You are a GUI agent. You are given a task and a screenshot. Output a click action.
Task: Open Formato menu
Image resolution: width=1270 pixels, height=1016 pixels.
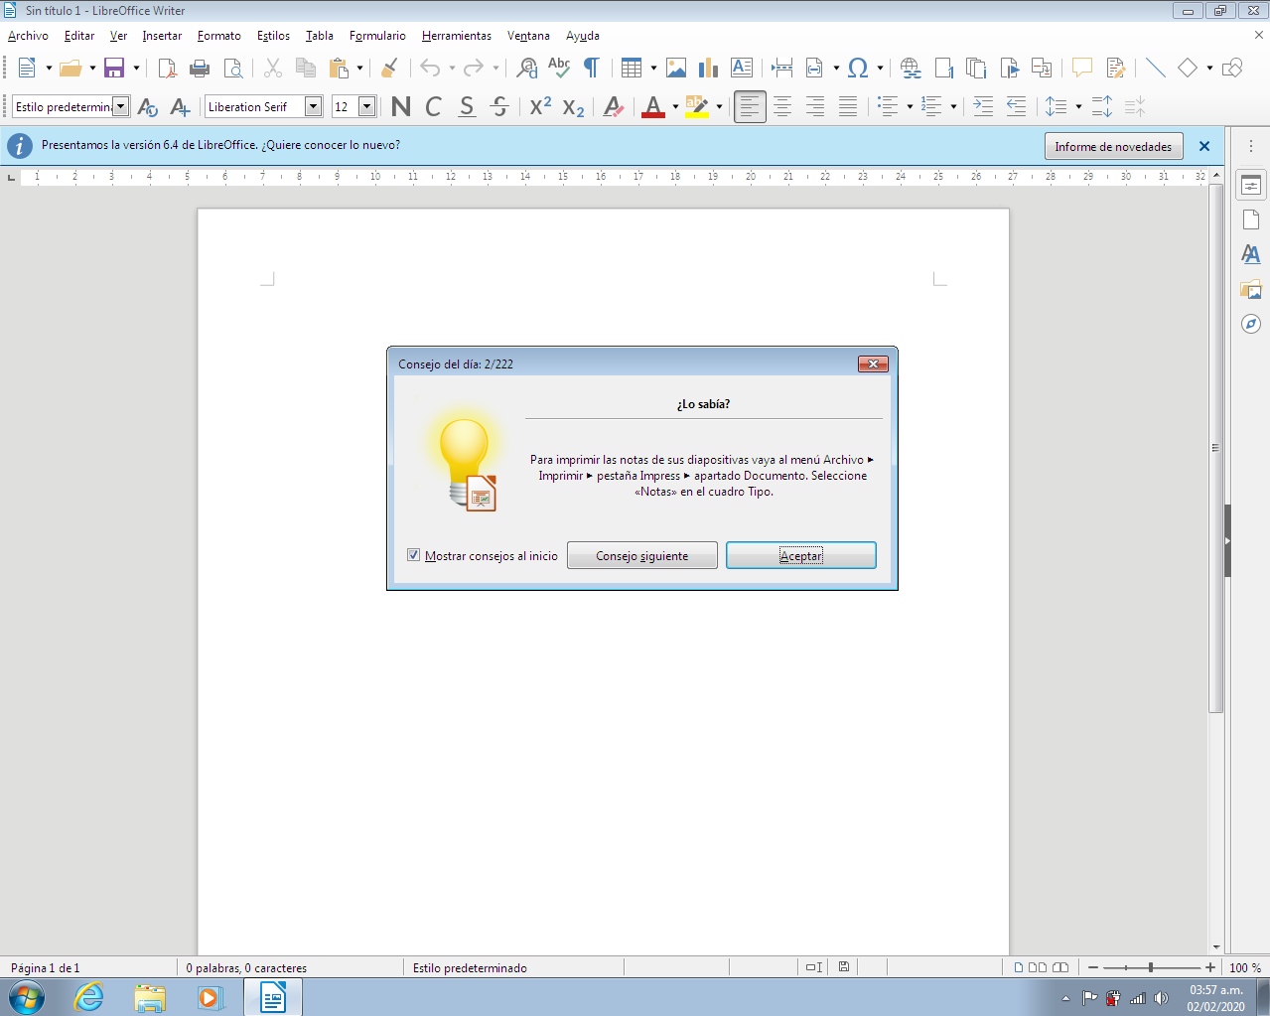coord(219,36)
